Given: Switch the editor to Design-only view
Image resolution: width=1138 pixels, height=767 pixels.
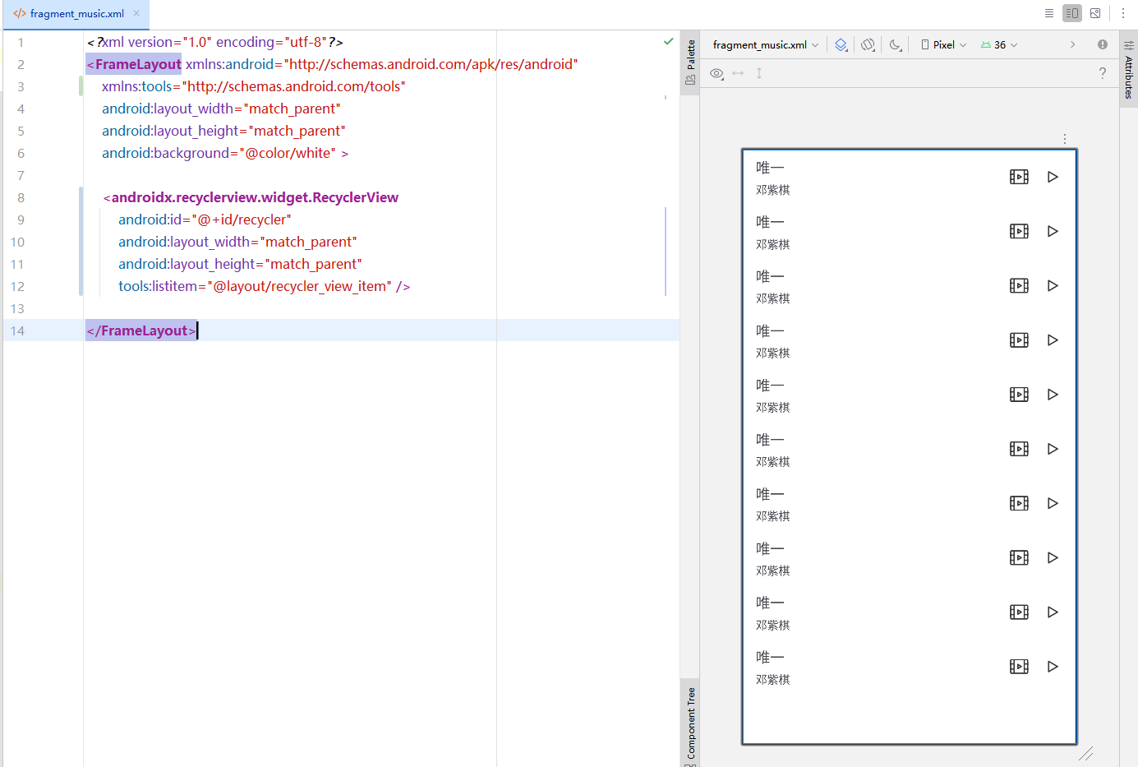Looking at the screenshot, I should (x=1095, y=13).
